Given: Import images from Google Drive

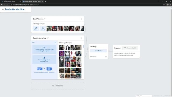Looking at the screenshot, I should point(44,60).
